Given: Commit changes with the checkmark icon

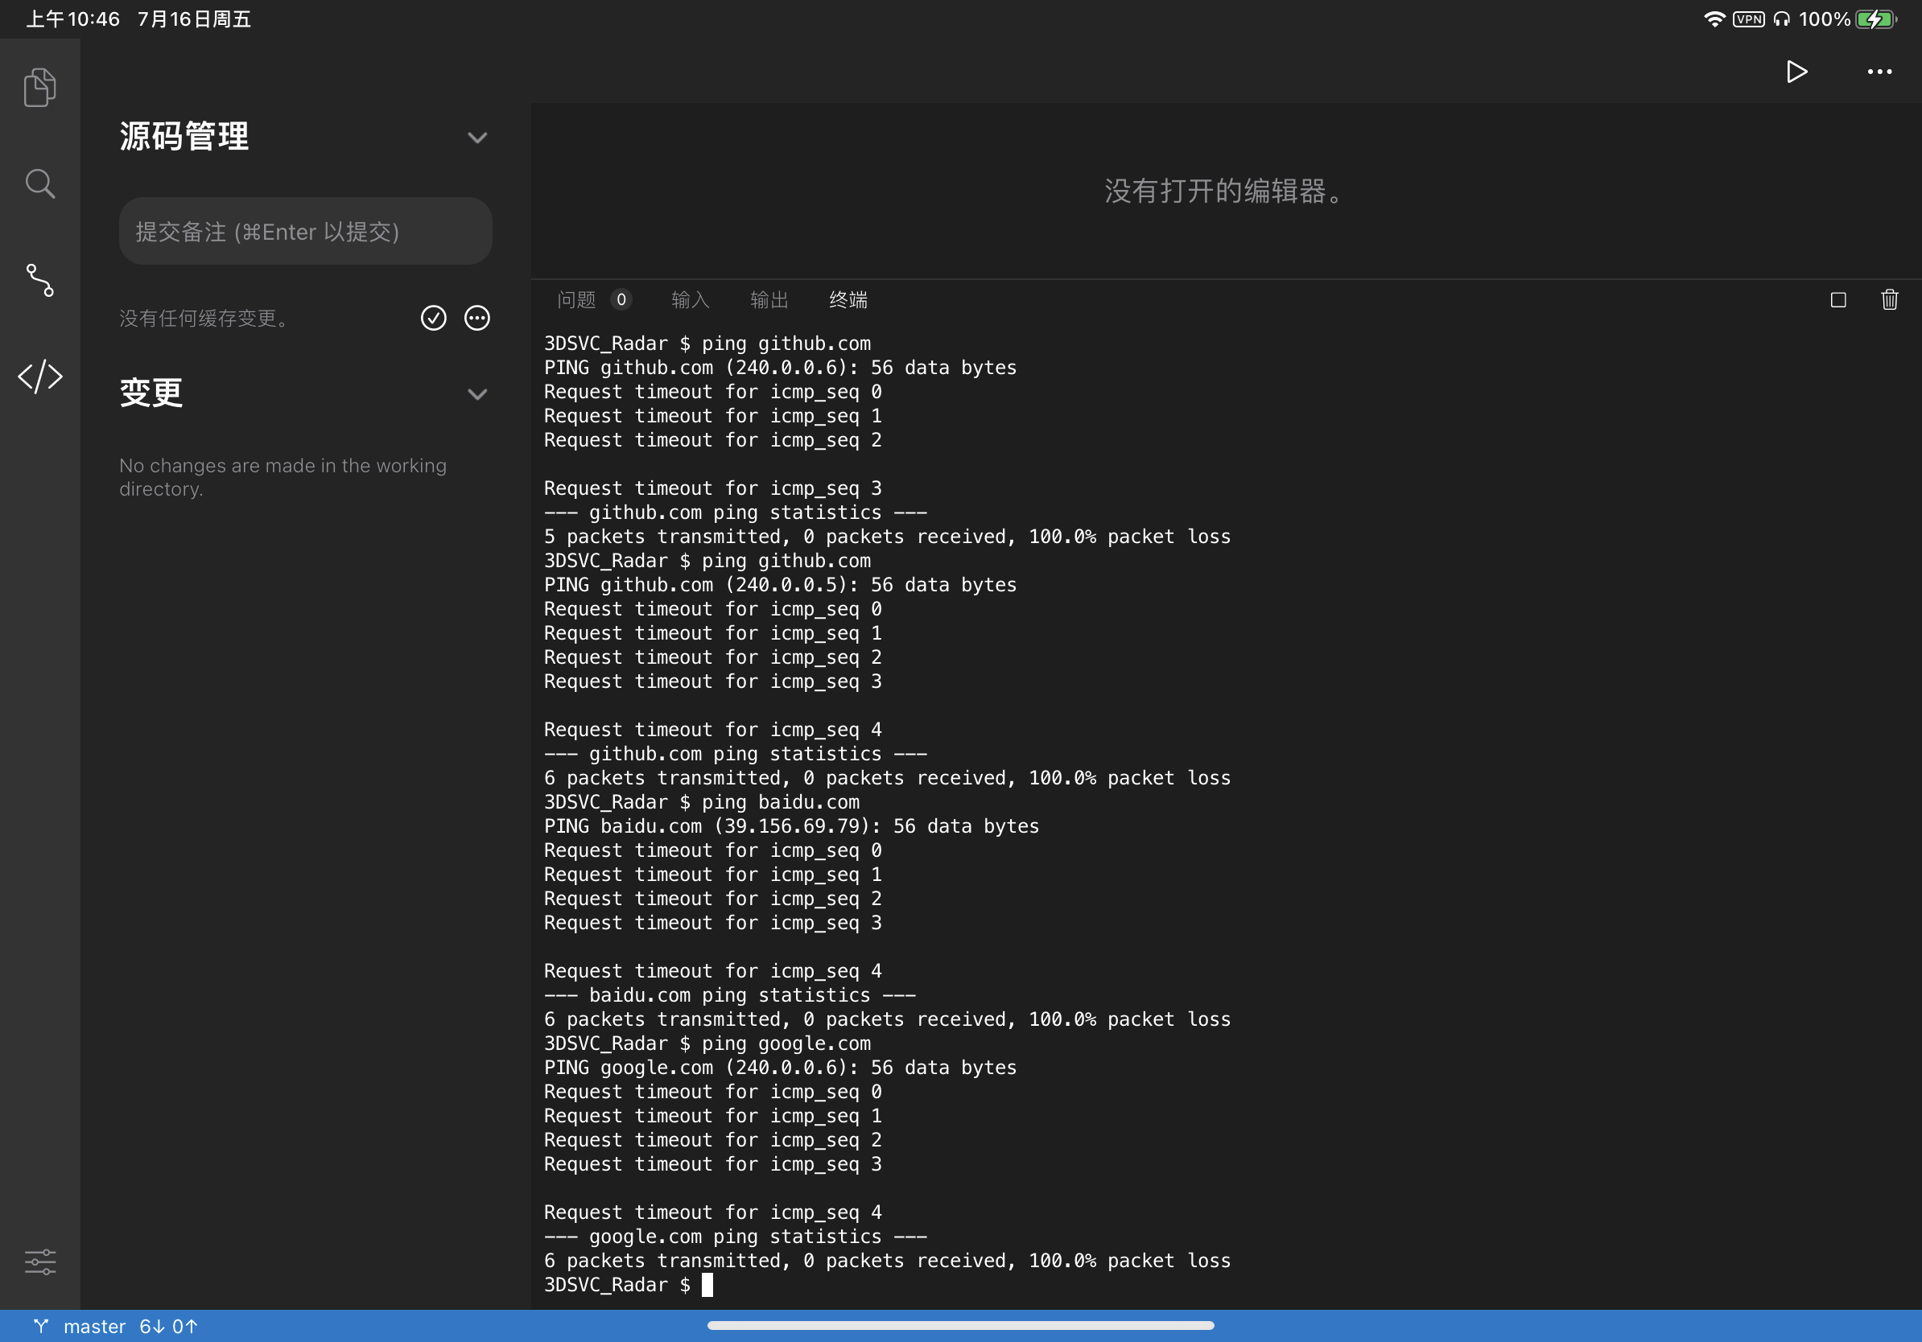Looking at the screenshot, I should pos(434,318).
